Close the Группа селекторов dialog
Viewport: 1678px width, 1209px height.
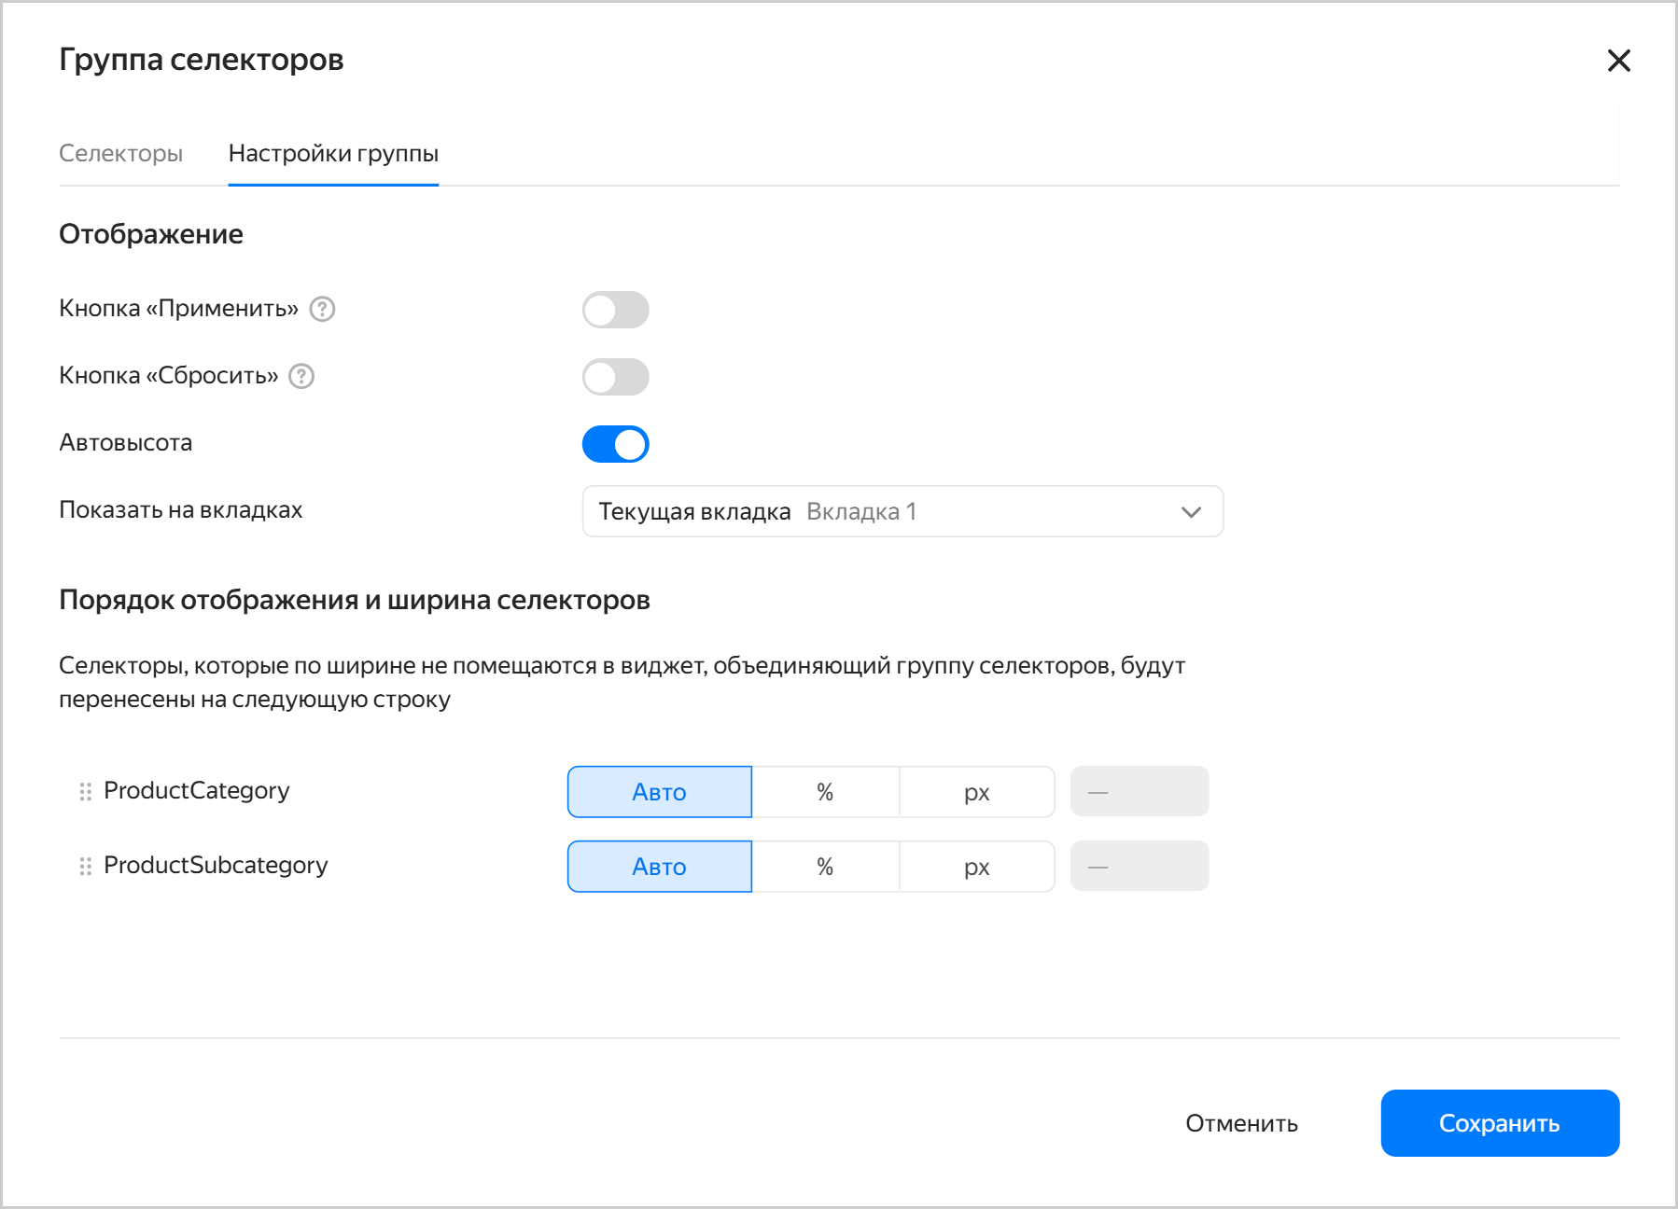1618,61
